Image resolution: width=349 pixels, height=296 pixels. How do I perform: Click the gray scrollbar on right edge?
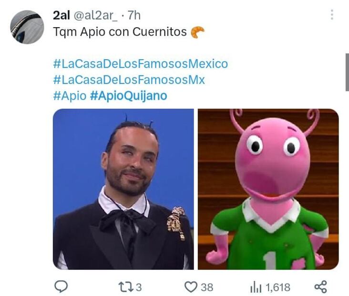coord(347,72)
